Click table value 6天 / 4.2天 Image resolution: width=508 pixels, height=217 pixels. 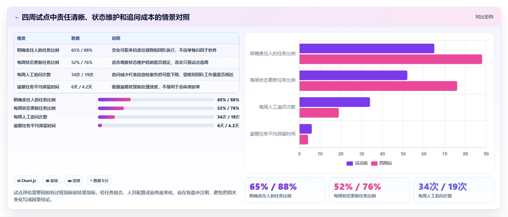pos(82,87)
